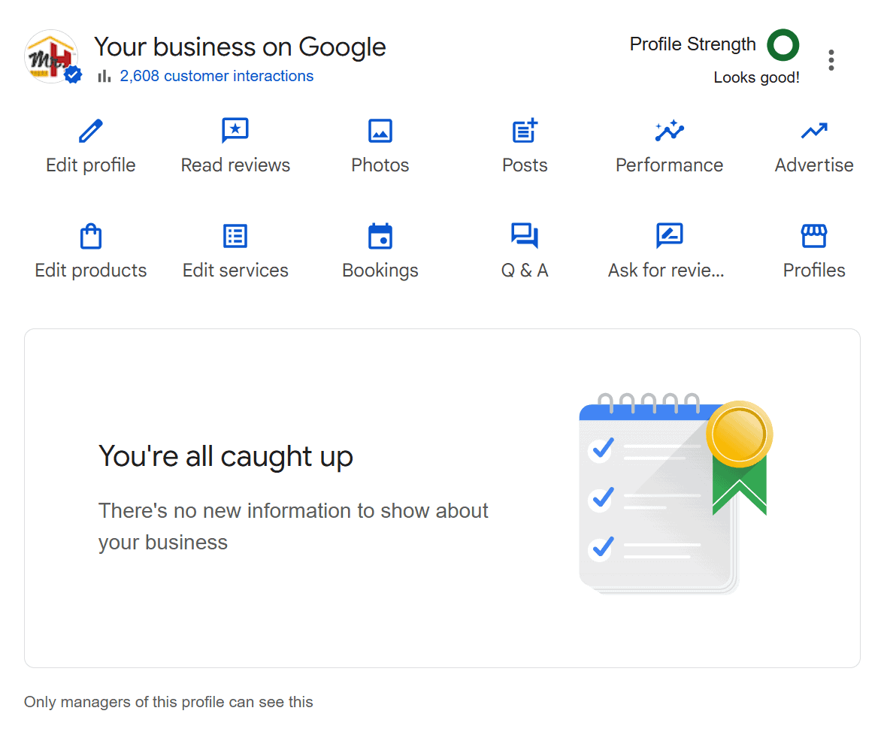This screenshot has height=735, width=887.
Task: Open the Photos image icon
Action: coord(380,131)
